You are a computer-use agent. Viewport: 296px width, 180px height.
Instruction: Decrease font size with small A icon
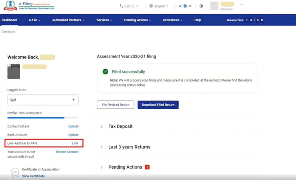(x=180, y=6)
